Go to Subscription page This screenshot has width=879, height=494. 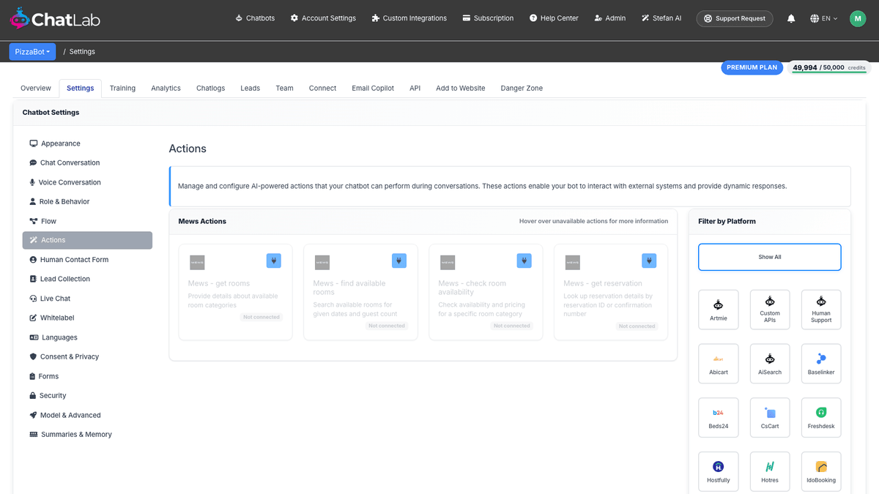[x=488, y=18]
